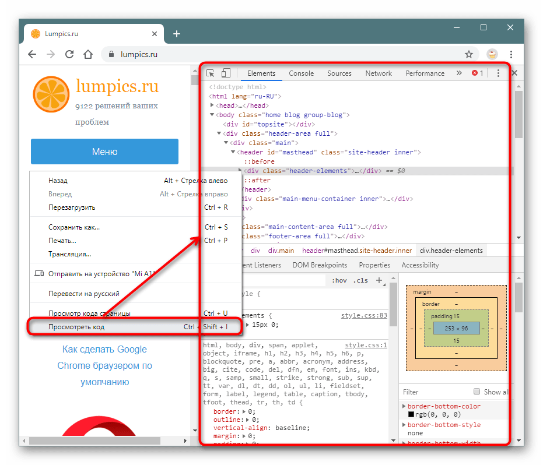Bookmark this page with star icon

coord(469,54)
